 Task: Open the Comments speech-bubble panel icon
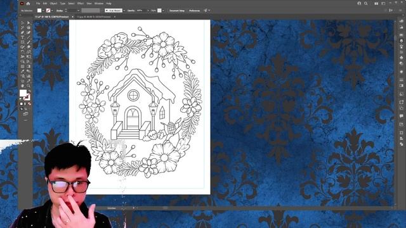(402, 116)
